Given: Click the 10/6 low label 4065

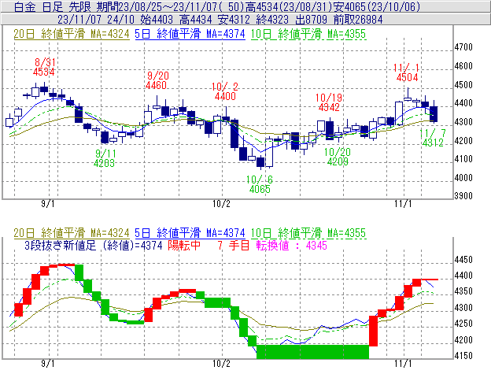Looking at the screenshot, I should pyautogui.click(x=260, y=189).
